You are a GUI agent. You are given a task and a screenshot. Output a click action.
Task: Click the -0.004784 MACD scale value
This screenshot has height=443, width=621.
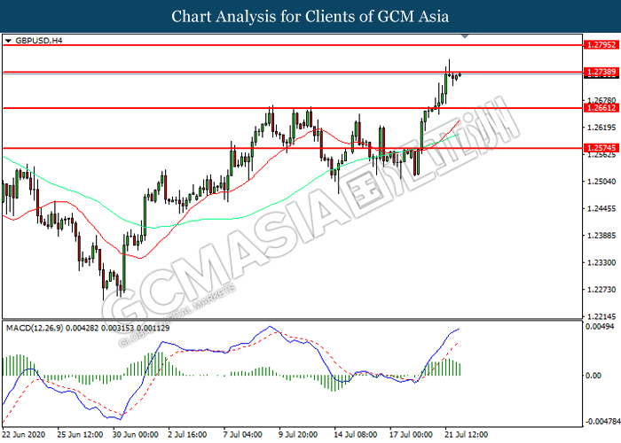pos(600,422)
